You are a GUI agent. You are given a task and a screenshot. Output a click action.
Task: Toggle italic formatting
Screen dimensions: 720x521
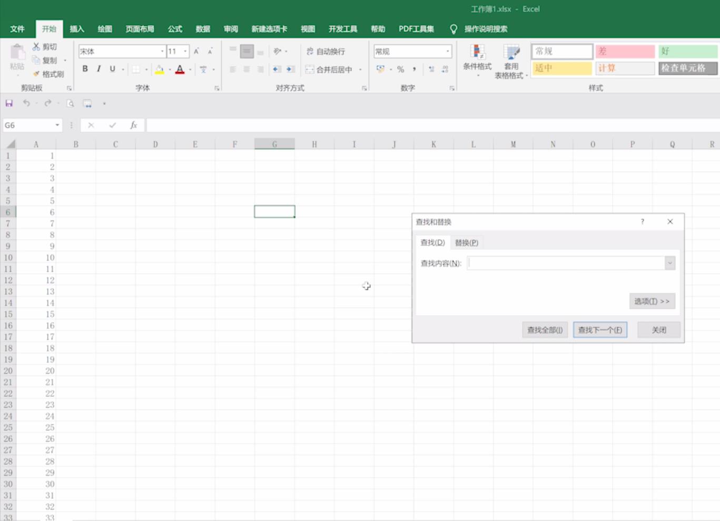tap(98, 69)
